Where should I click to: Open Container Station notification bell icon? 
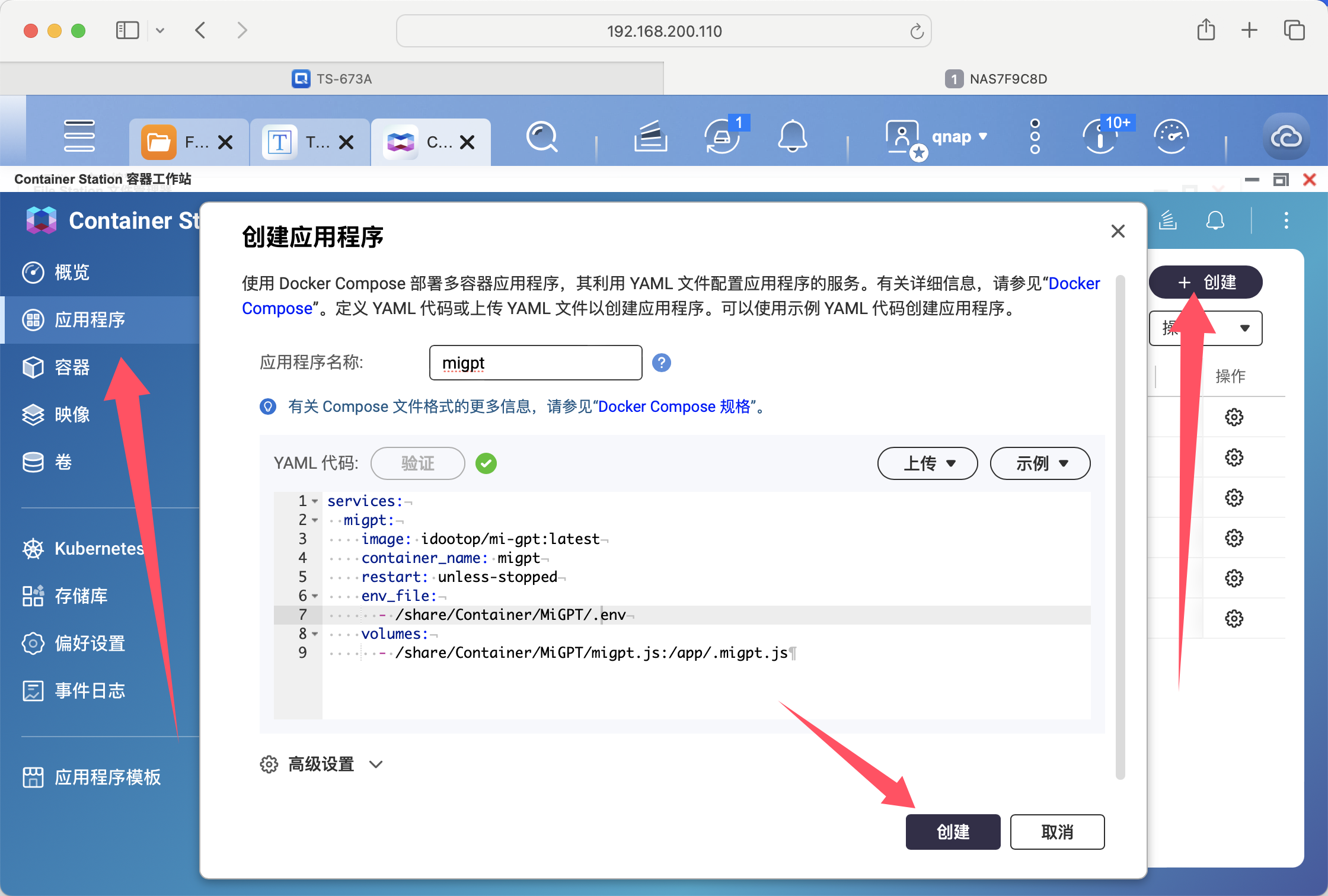click(x=1215, y=220)
